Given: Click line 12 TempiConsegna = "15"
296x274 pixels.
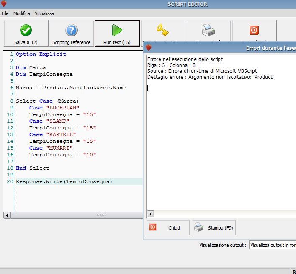Looking at the screenshot, I should [63, 128].
